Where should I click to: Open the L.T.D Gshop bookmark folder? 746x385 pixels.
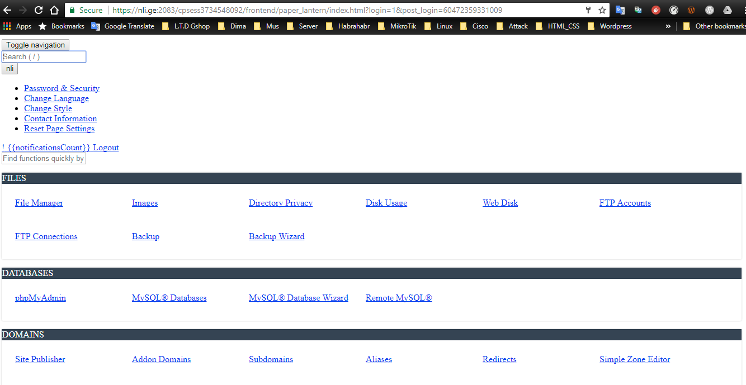click(x=186, y=26)
